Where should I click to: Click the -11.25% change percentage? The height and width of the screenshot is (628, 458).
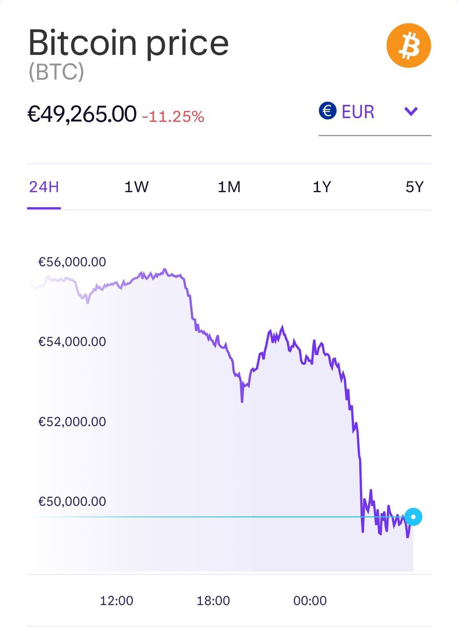pos(173,116)
